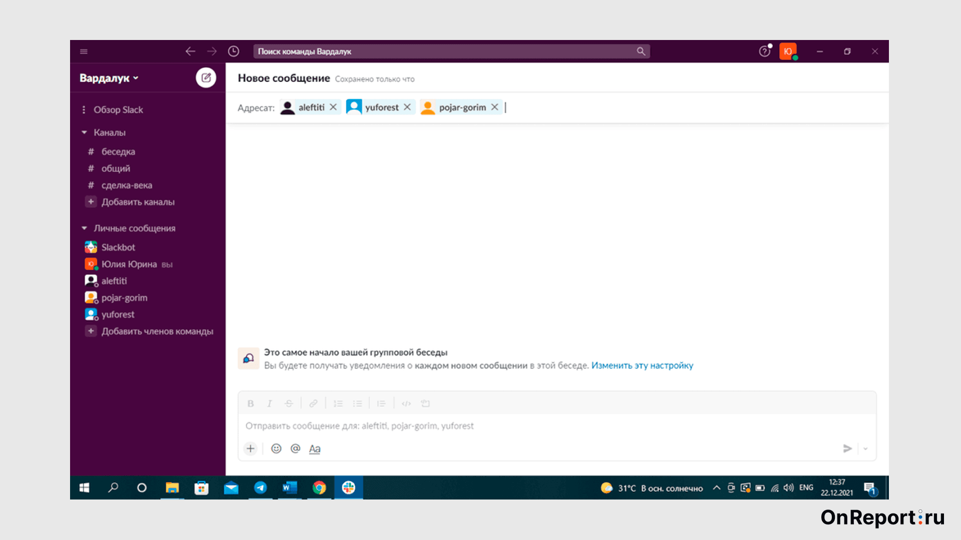Open the notification center icon
This screenshot has width=961, height=540.
[x=870, y=488]
